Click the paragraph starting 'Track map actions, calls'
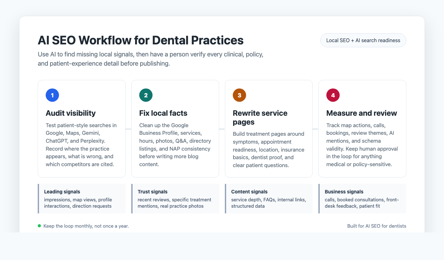Viewport: 444px width, 260px height. [x=362, y=145]
